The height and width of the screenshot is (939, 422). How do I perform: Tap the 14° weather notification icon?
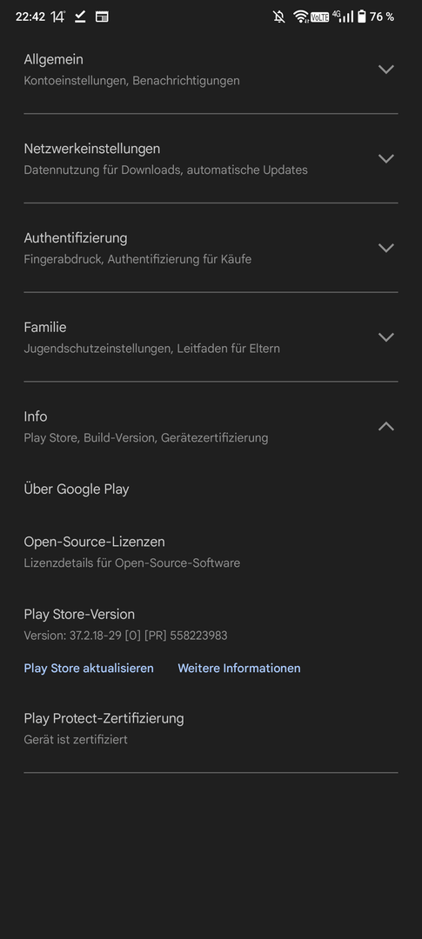tap(58, 17)
